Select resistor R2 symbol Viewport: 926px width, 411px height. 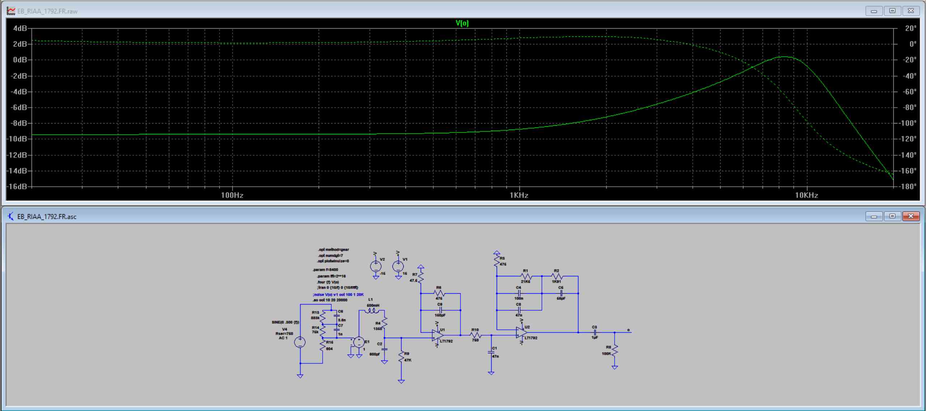tap(557, 276)
